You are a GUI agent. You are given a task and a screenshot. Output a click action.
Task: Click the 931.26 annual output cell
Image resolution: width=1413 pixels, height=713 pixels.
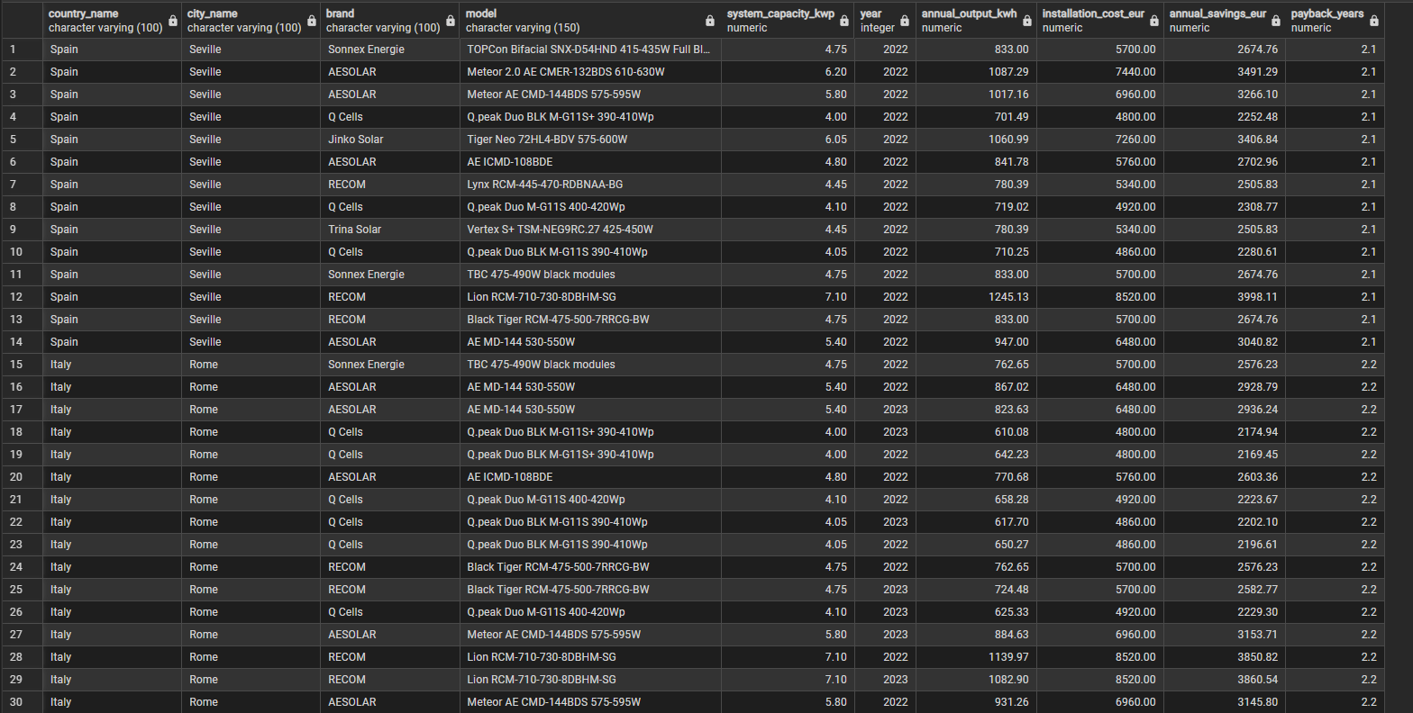click(976, 702)
